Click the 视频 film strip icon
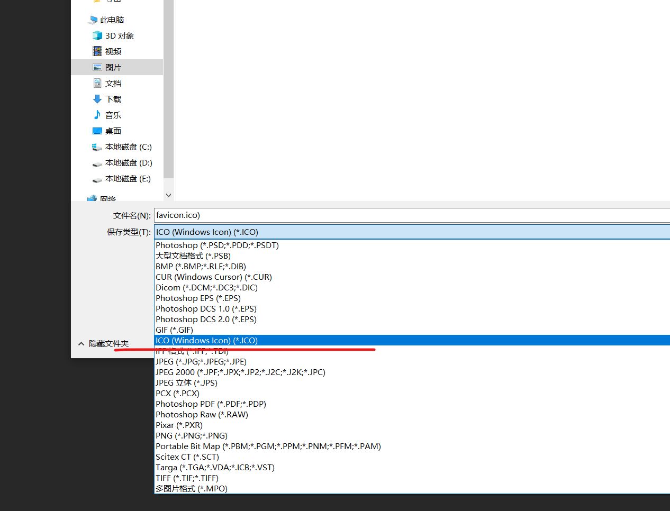The width and height of the screenshot is (670, 511). [97, 51]
